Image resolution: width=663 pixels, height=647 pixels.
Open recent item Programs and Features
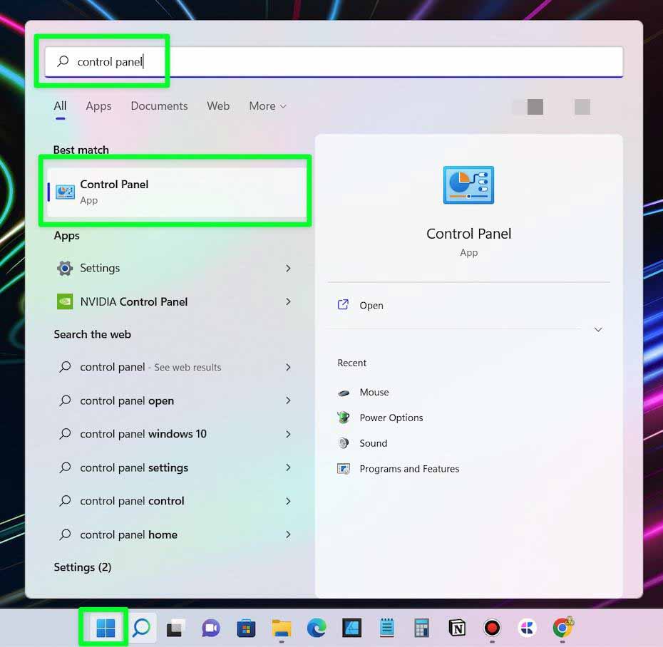(409, 469)
